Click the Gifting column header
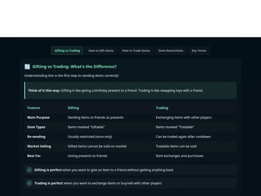261x196 pixels. pos(73,108)
